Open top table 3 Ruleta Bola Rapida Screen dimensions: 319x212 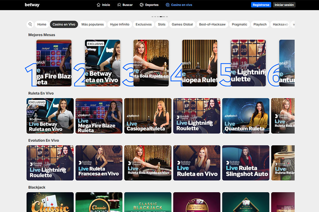pos(151,63)
